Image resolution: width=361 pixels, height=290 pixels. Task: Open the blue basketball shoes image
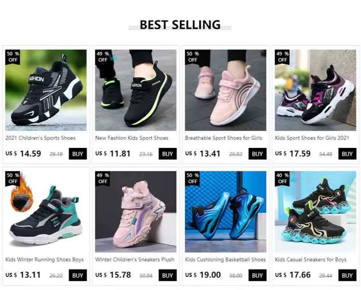coord(226,212)
